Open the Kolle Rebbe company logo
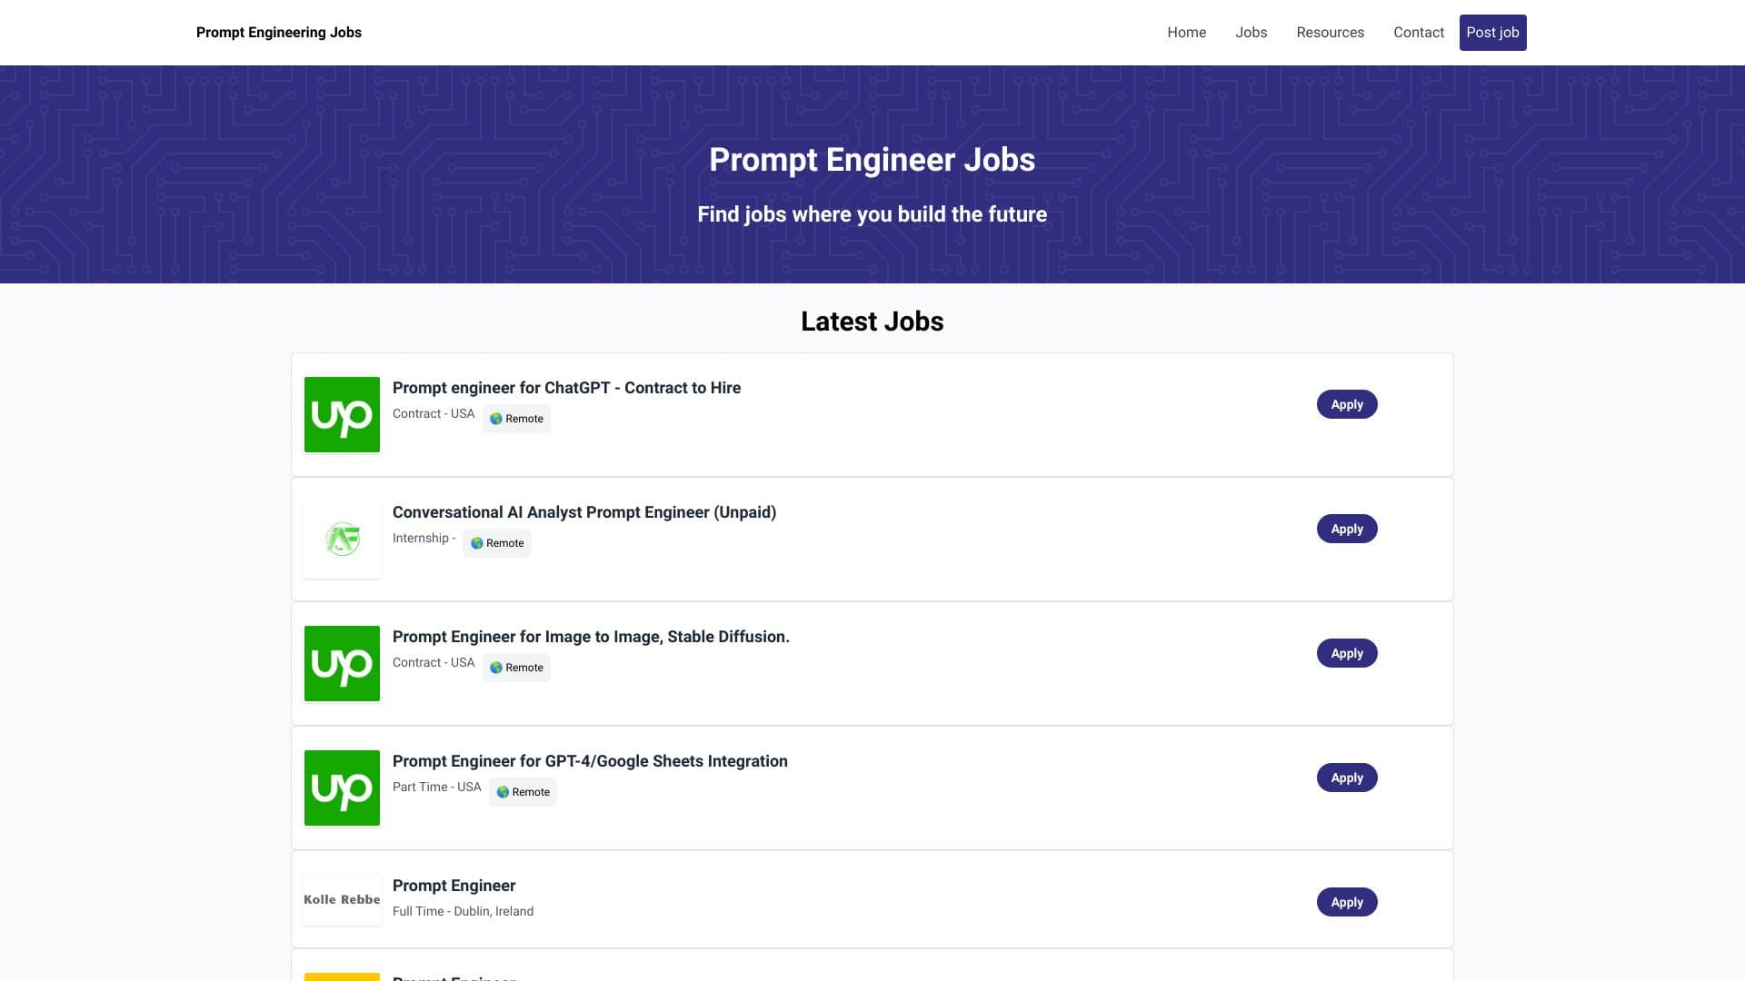This screenshot has height=981, width=1745. pos(342,898)
